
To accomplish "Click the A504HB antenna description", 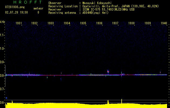I will pyautogui.click(x=95, y=13).
